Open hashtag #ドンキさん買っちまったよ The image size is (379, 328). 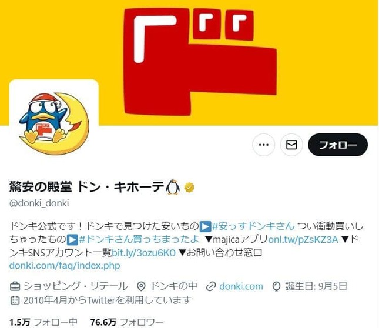click(139, 239)
